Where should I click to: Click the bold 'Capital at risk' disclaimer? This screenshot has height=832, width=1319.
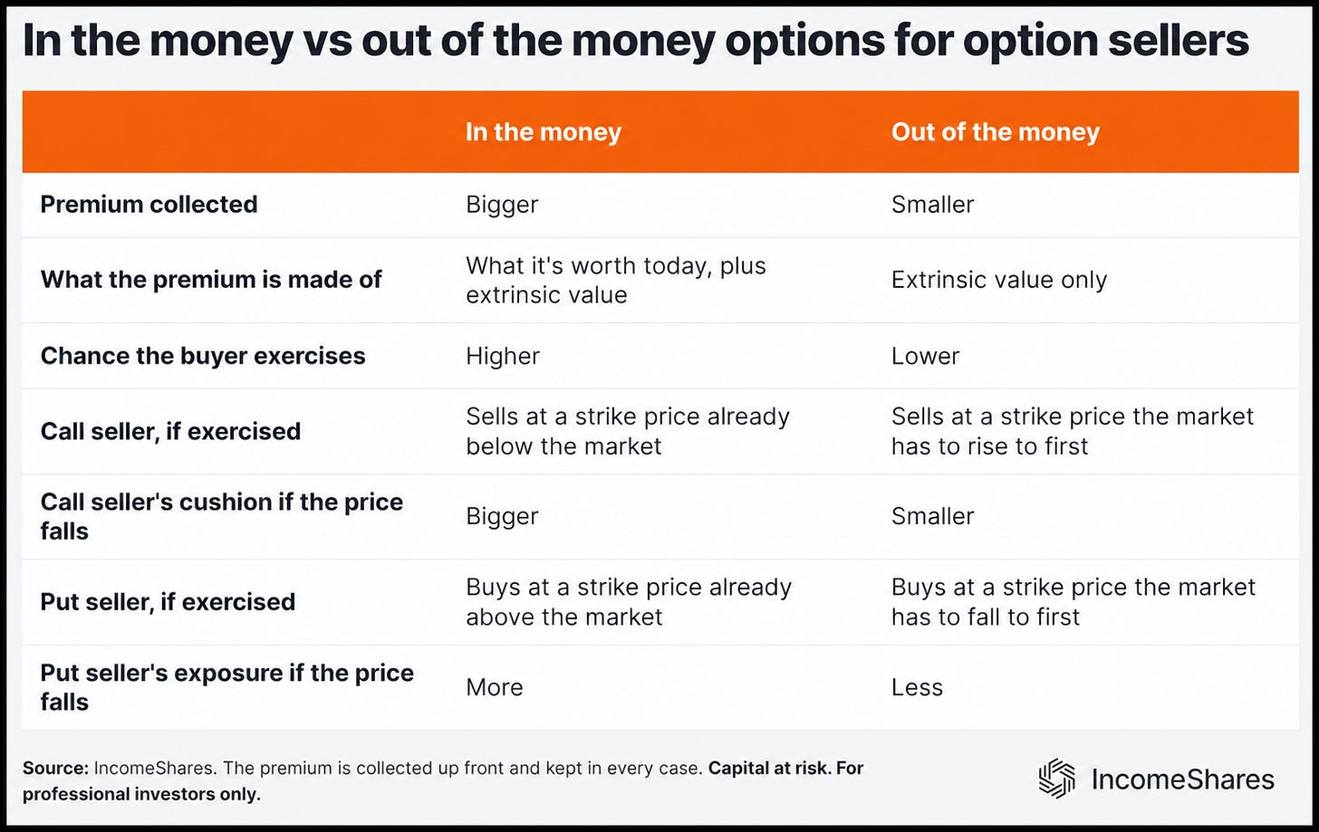765,769
